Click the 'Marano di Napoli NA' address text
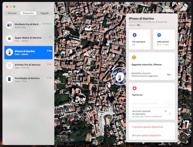The width and height of the screenshot is (193, 147). (x=158, y=22)
